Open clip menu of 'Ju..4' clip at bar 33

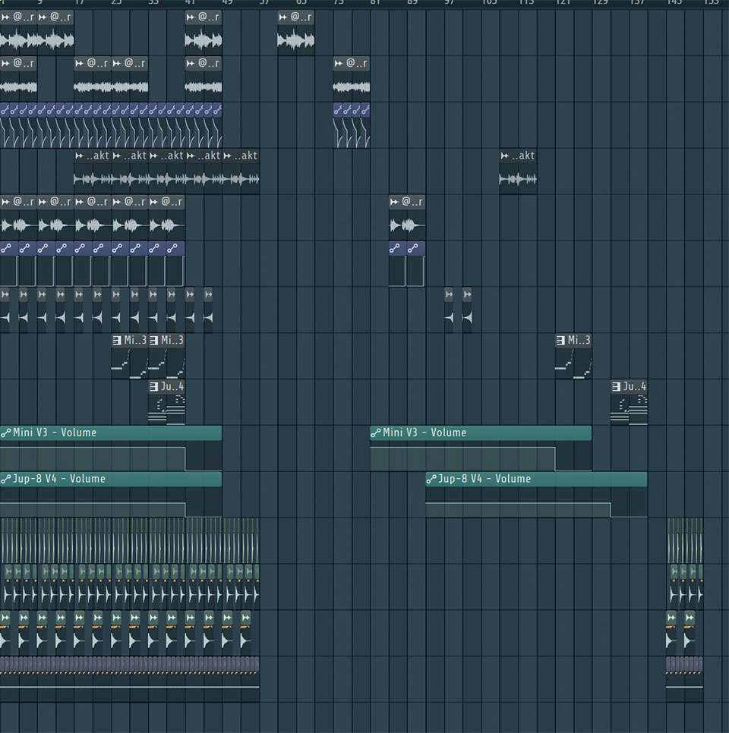click(153, 386)
